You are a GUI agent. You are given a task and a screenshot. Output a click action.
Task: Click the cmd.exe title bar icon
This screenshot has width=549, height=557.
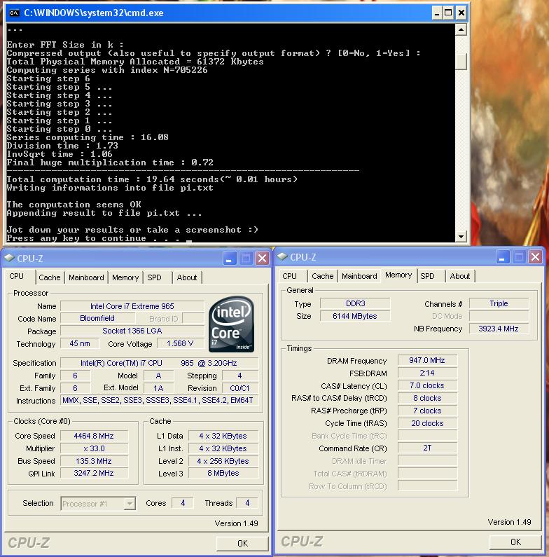tap(14, 13)
